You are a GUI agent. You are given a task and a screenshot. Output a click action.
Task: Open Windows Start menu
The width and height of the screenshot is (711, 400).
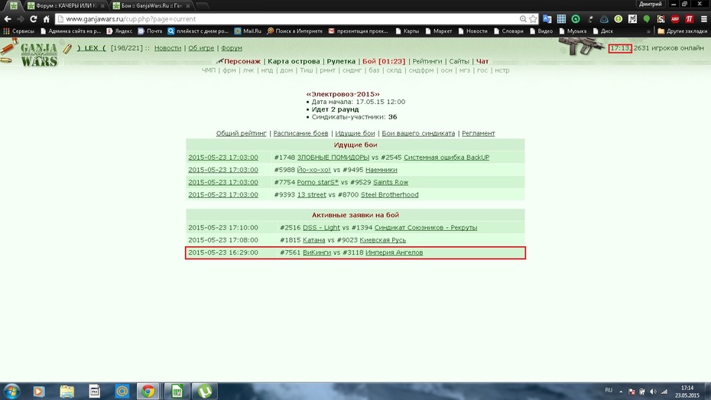click(11, 391)
